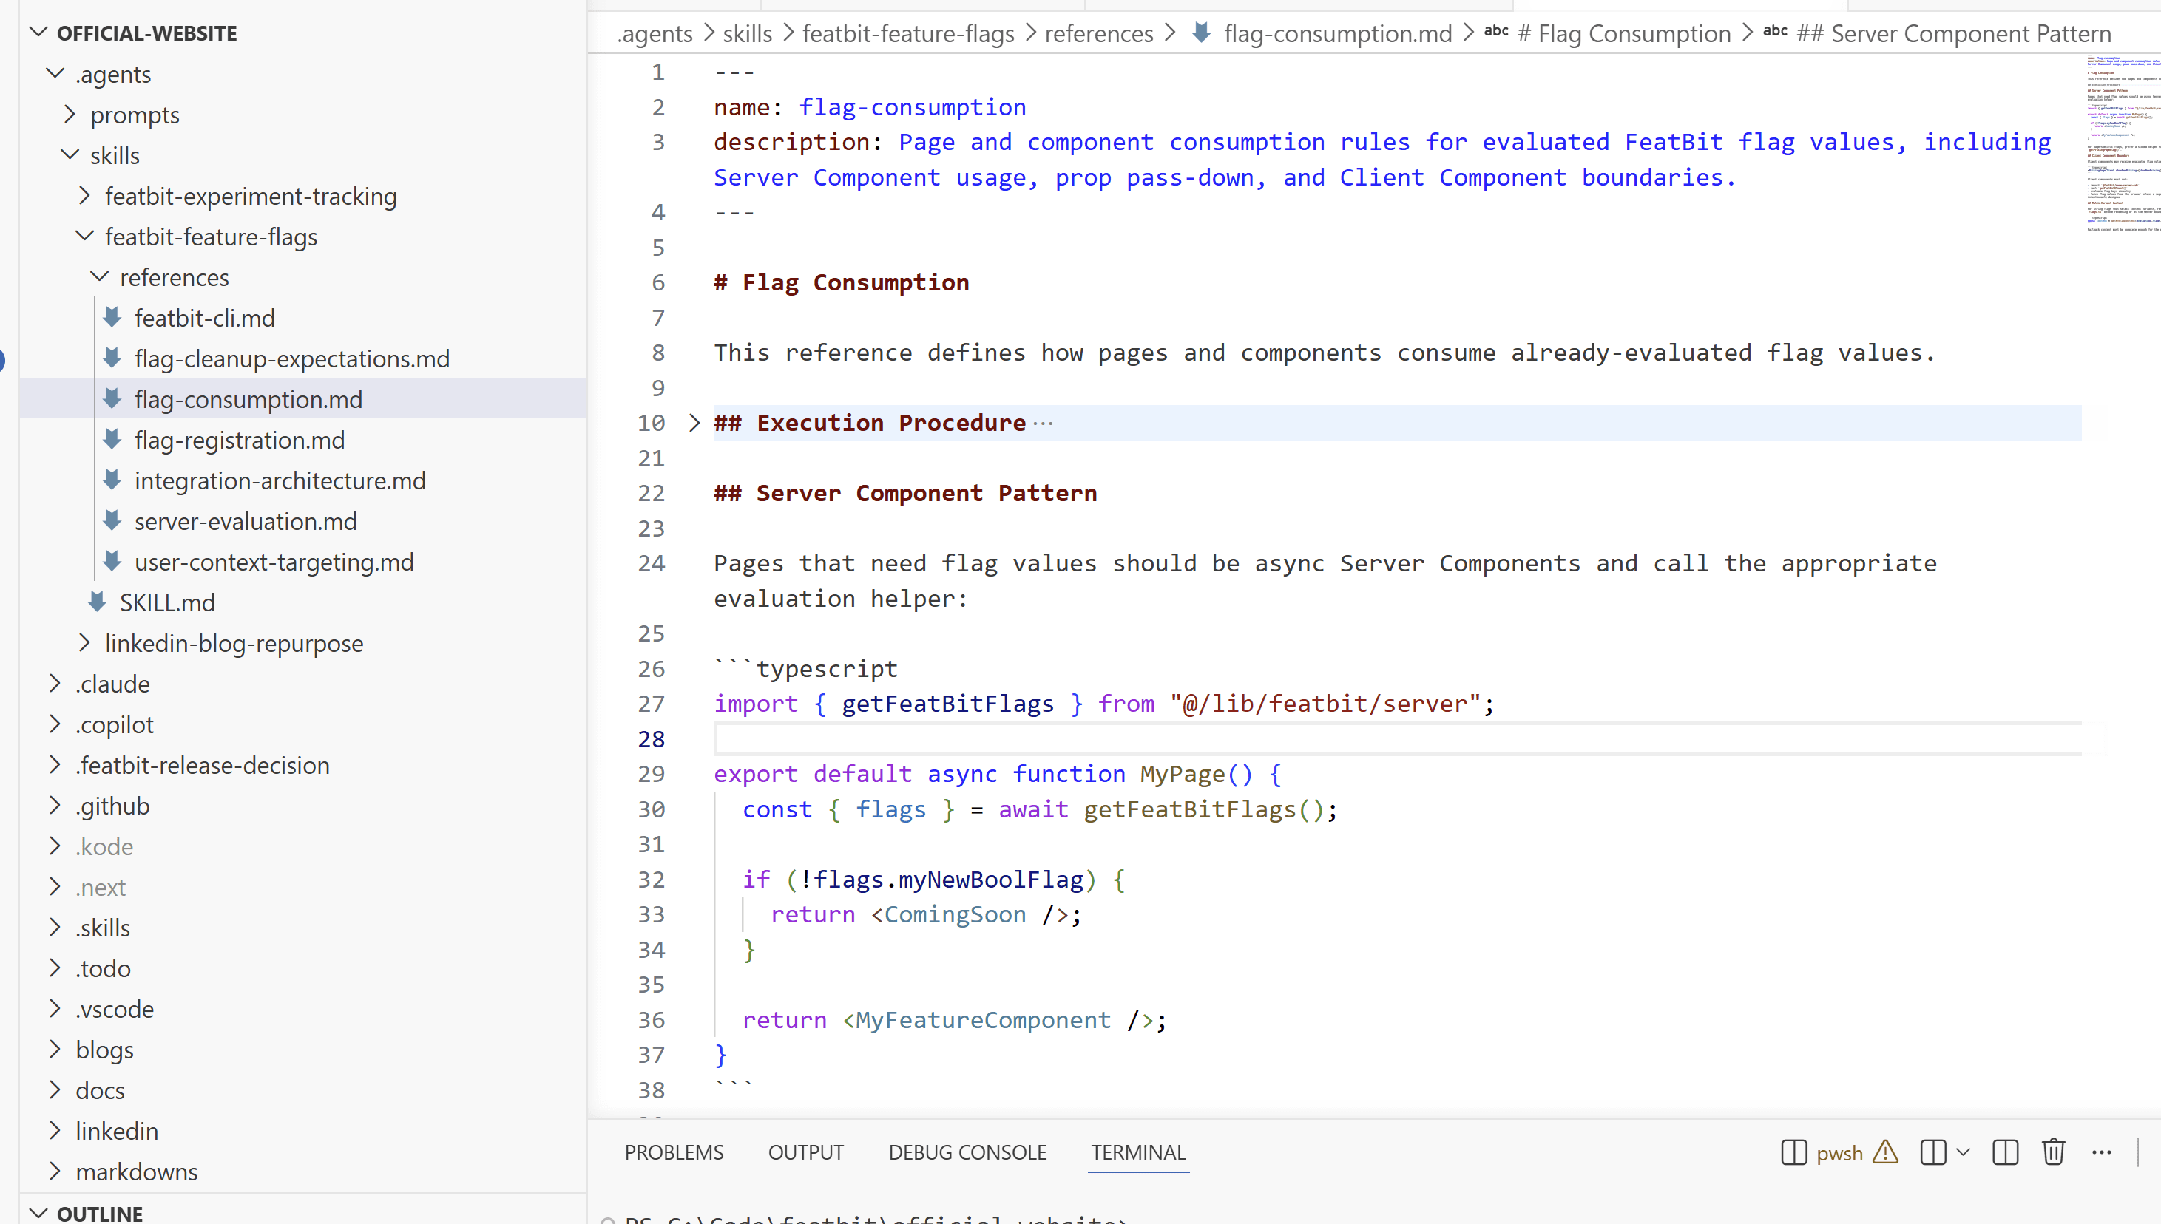Click line number 22 in gutter
Viewport: 2161px width, 1224px height.
(651, 494)
